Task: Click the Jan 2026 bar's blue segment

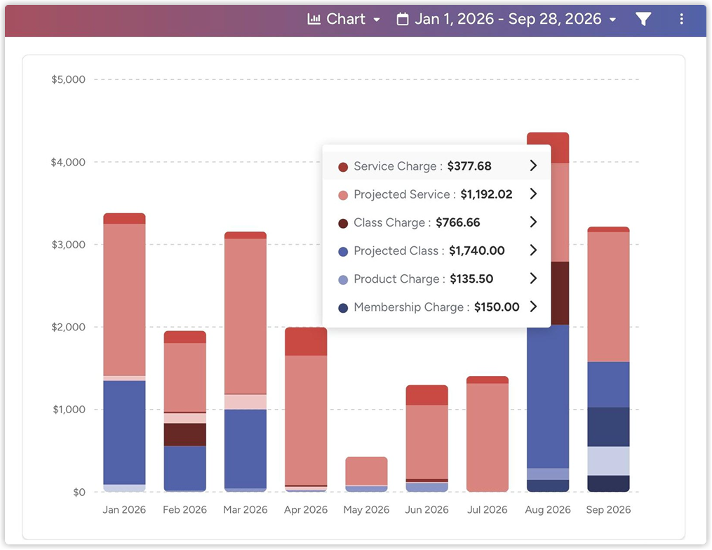Action: coord(124,432)
